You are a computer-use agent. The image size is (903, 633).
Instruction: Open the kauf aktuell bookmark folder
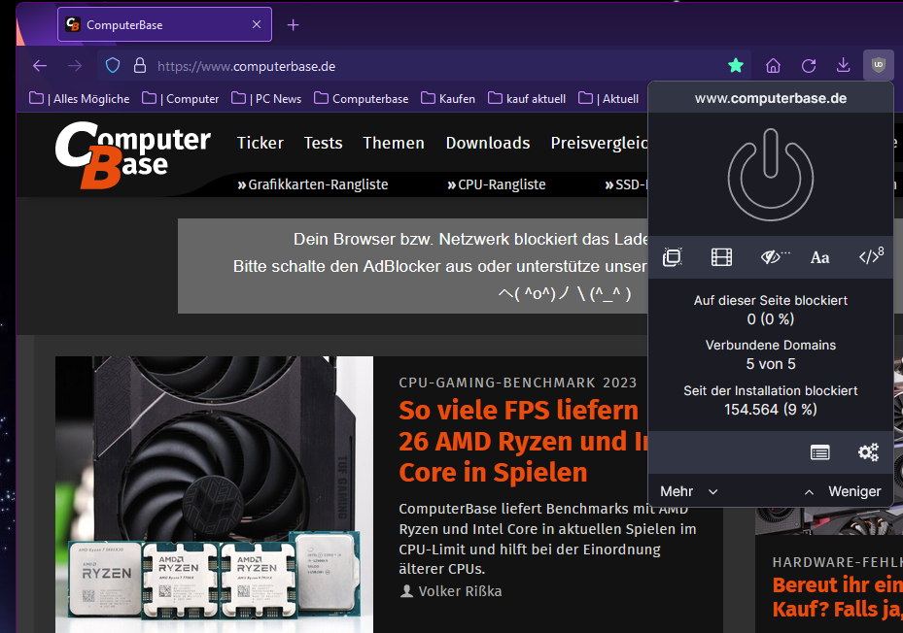tap(527, 98)
